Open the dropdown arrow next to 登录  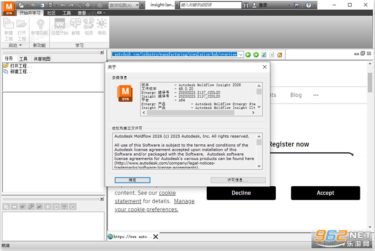[289, 5]
